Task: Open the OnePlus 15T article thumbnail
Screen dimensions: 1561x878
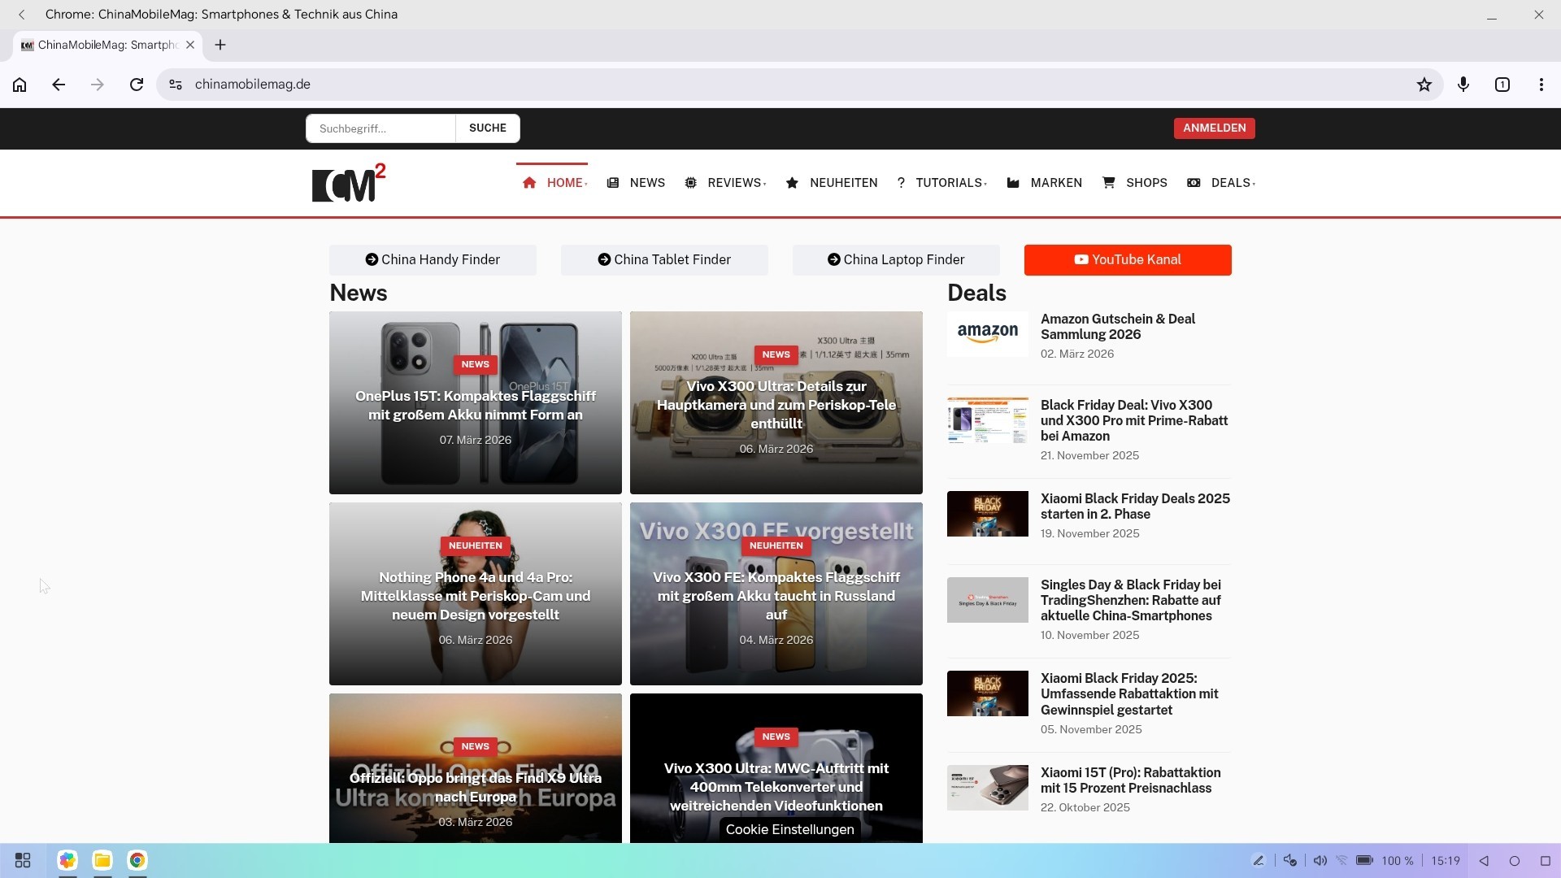Action: (476, 402)
